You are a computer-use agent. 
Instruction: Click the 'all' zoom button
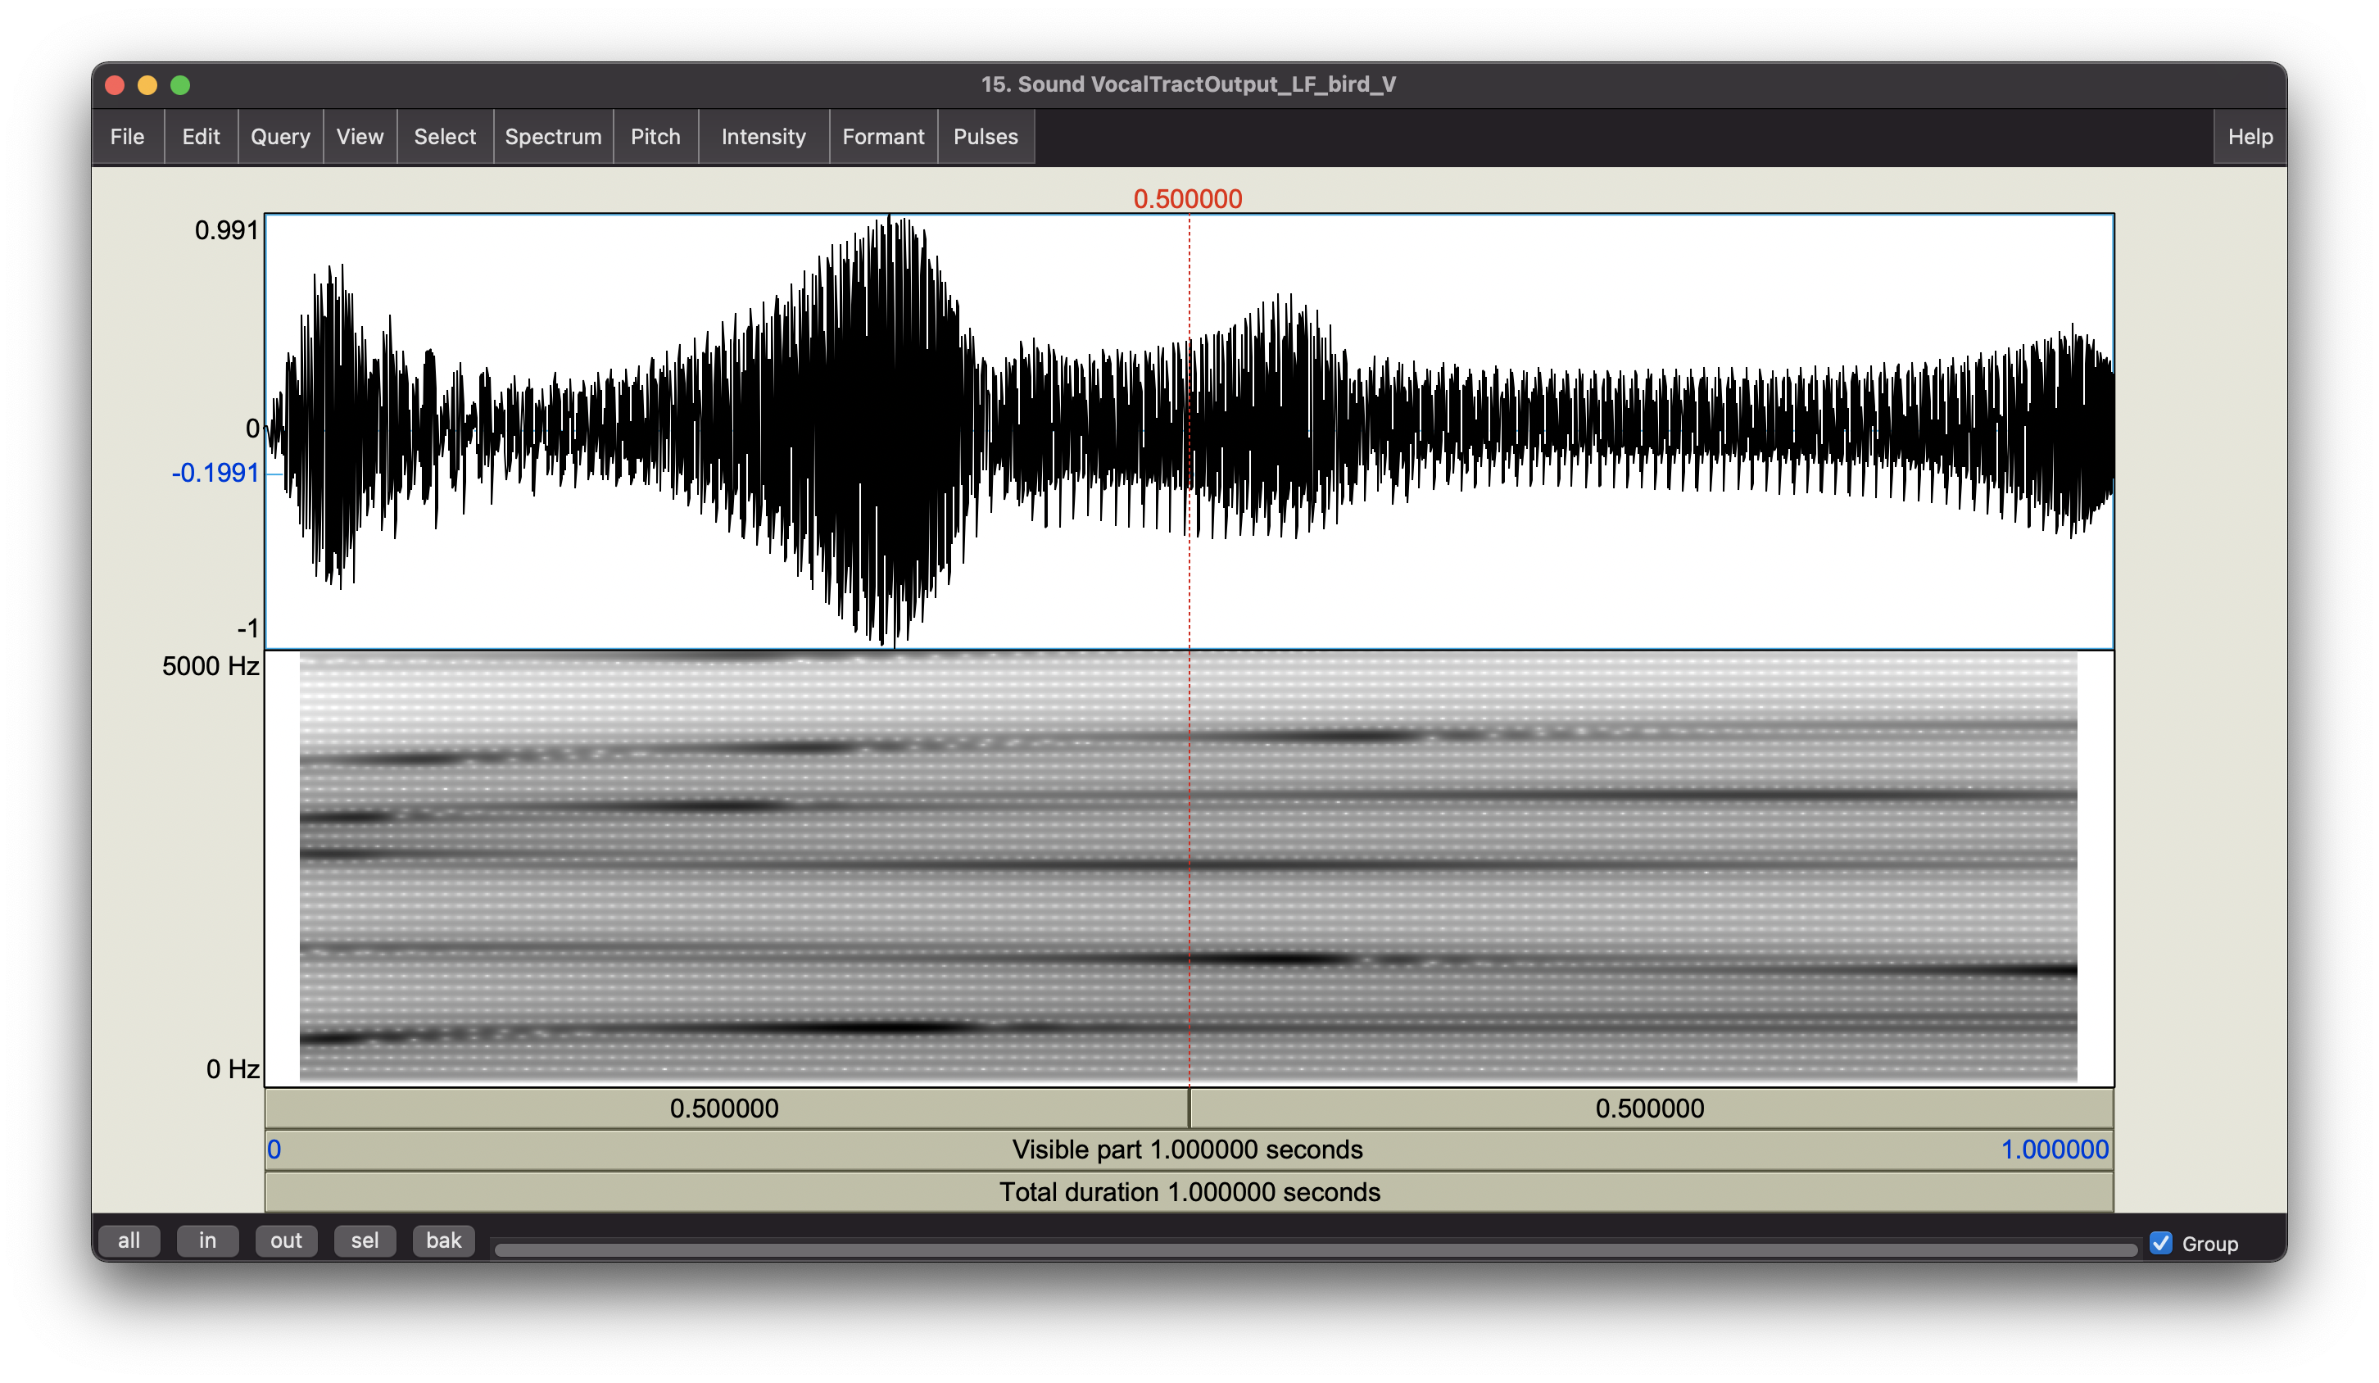coord(129,1240)
